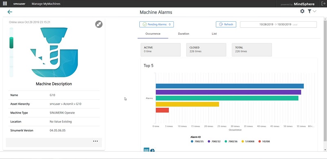Viewport: 327px width, 159px height.
Task: Open the date range field
Action: pyautogui.click(x=278, y=25)
